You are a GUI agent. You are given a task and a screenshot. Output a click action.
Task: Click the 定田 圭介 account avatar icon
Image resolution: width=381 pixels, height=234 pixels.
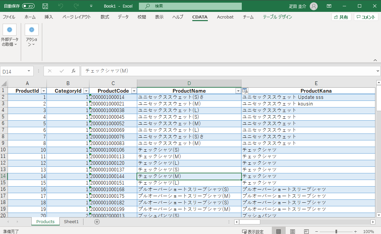click(x=313, y=6)
